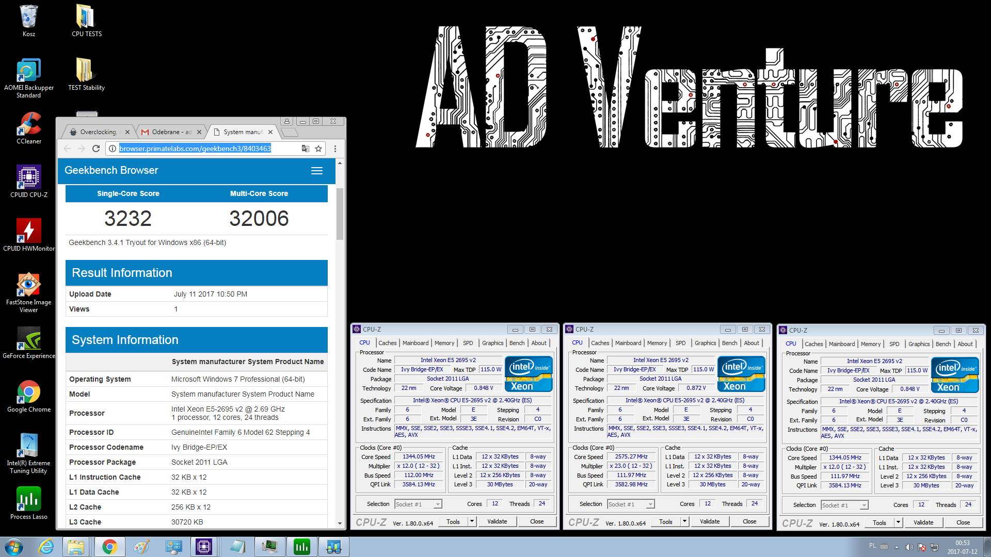Image resolution: width=991 pixels, height=557 pixels.
Task: Click Validate in first CPU-Z window
Action: (x=497, y=521)
